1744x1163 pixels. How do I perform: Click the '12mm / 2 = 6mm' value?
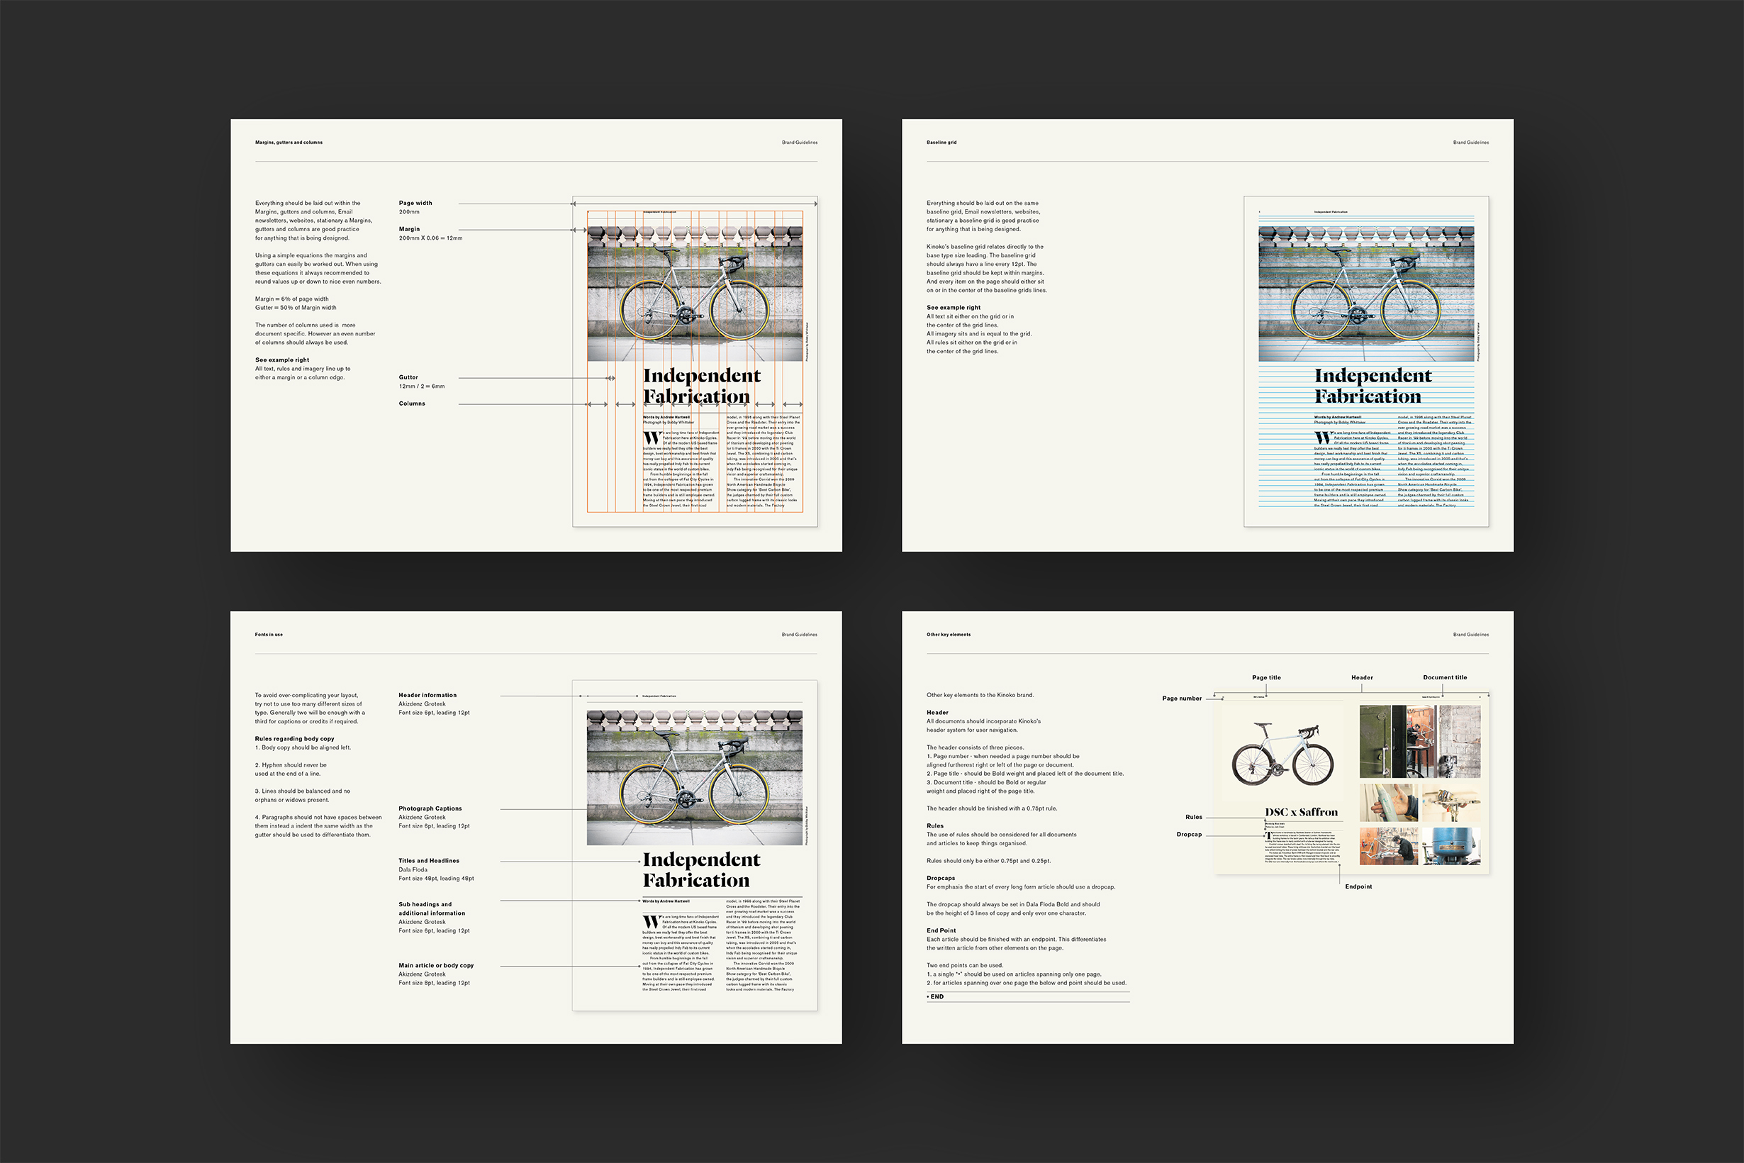(x=422, y=386)
